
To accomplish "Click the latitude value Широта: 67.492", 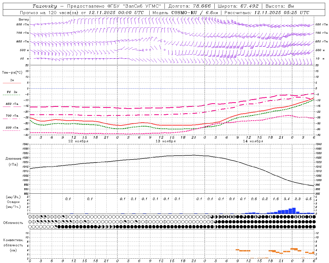I will [238, 6].
